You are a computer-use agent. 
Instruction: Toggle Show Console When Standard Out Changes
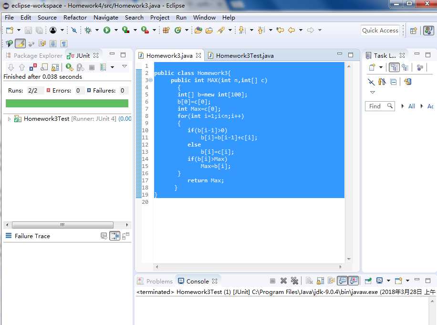343,281
